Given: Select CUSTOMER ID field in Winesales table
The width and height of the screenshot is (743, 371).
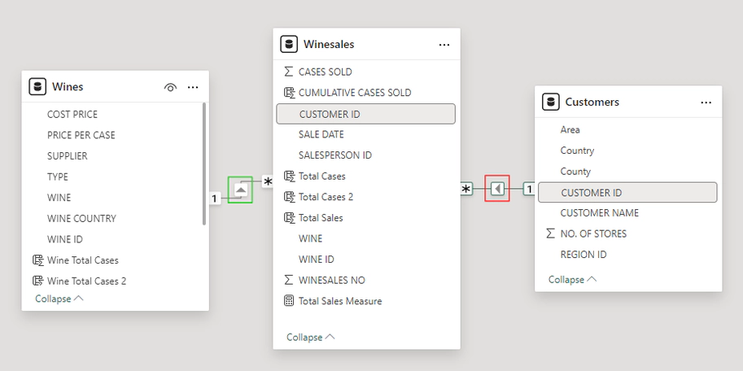Looking at the screenshot, I should pyautogui.click(x=365, y=114).
